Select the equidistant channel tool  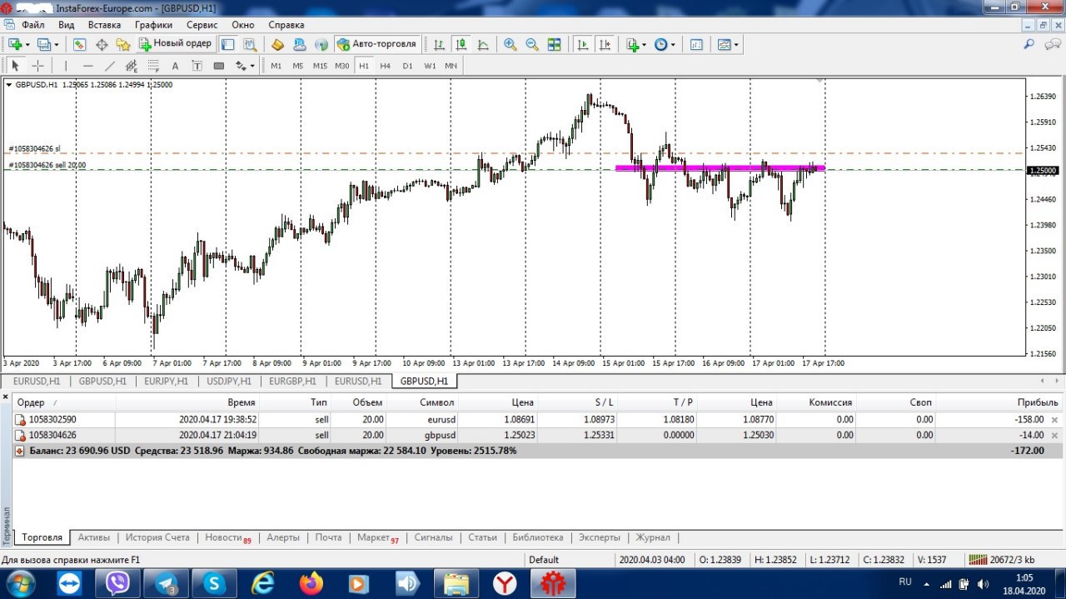132,66
